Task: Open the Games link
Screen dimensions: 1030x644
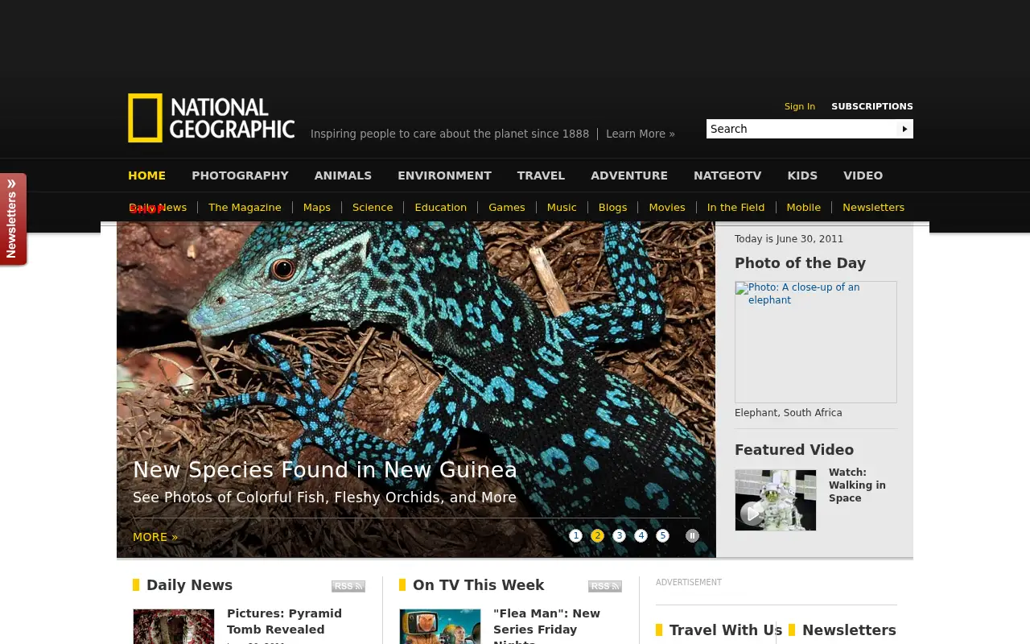Action: click(x=507, y=208)
